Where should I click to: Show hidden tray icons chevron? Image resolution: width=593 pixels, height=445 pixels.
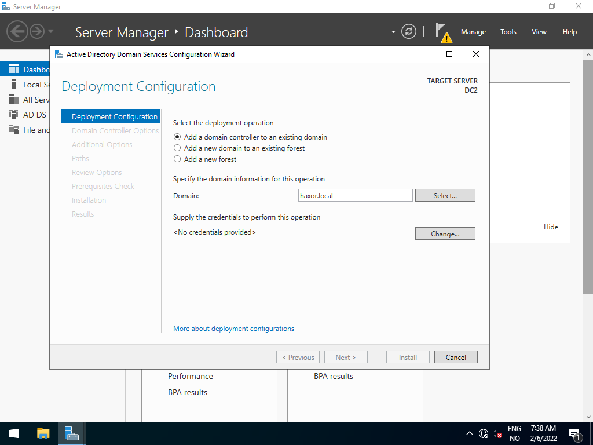(469, 433)
